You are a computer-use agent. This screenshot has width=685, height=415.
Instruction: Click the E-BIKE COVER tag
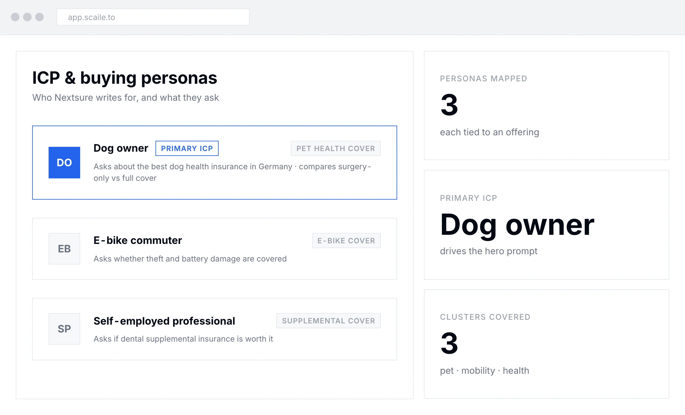tap(346, 241)
